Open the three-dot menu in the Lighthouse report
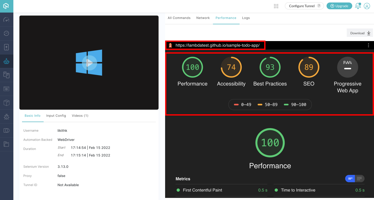374x200 pixels. (x=368, y=45)
